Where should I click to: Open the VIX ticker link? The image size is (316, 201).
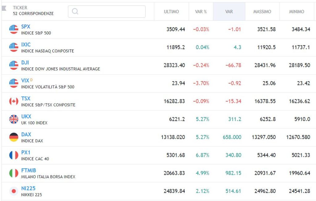pyautogui.click(x=25, y=81)
